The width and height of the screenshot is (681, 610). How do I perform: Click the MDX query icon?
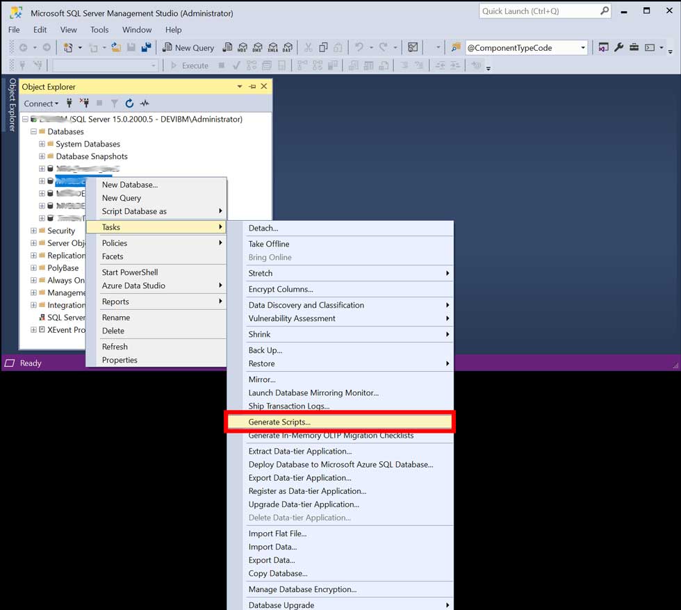(x=243, y=48)
